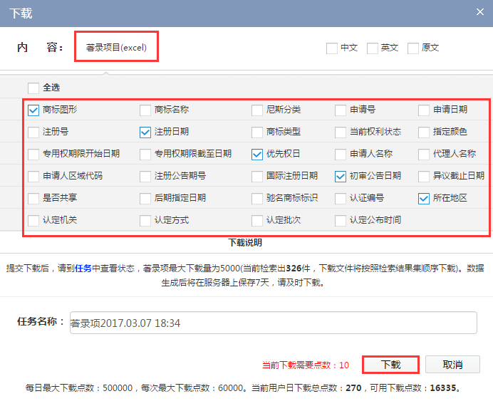Check the 尼斯分类 checkbox
This screenshot has height=406, width=493.
click(257, 110)
